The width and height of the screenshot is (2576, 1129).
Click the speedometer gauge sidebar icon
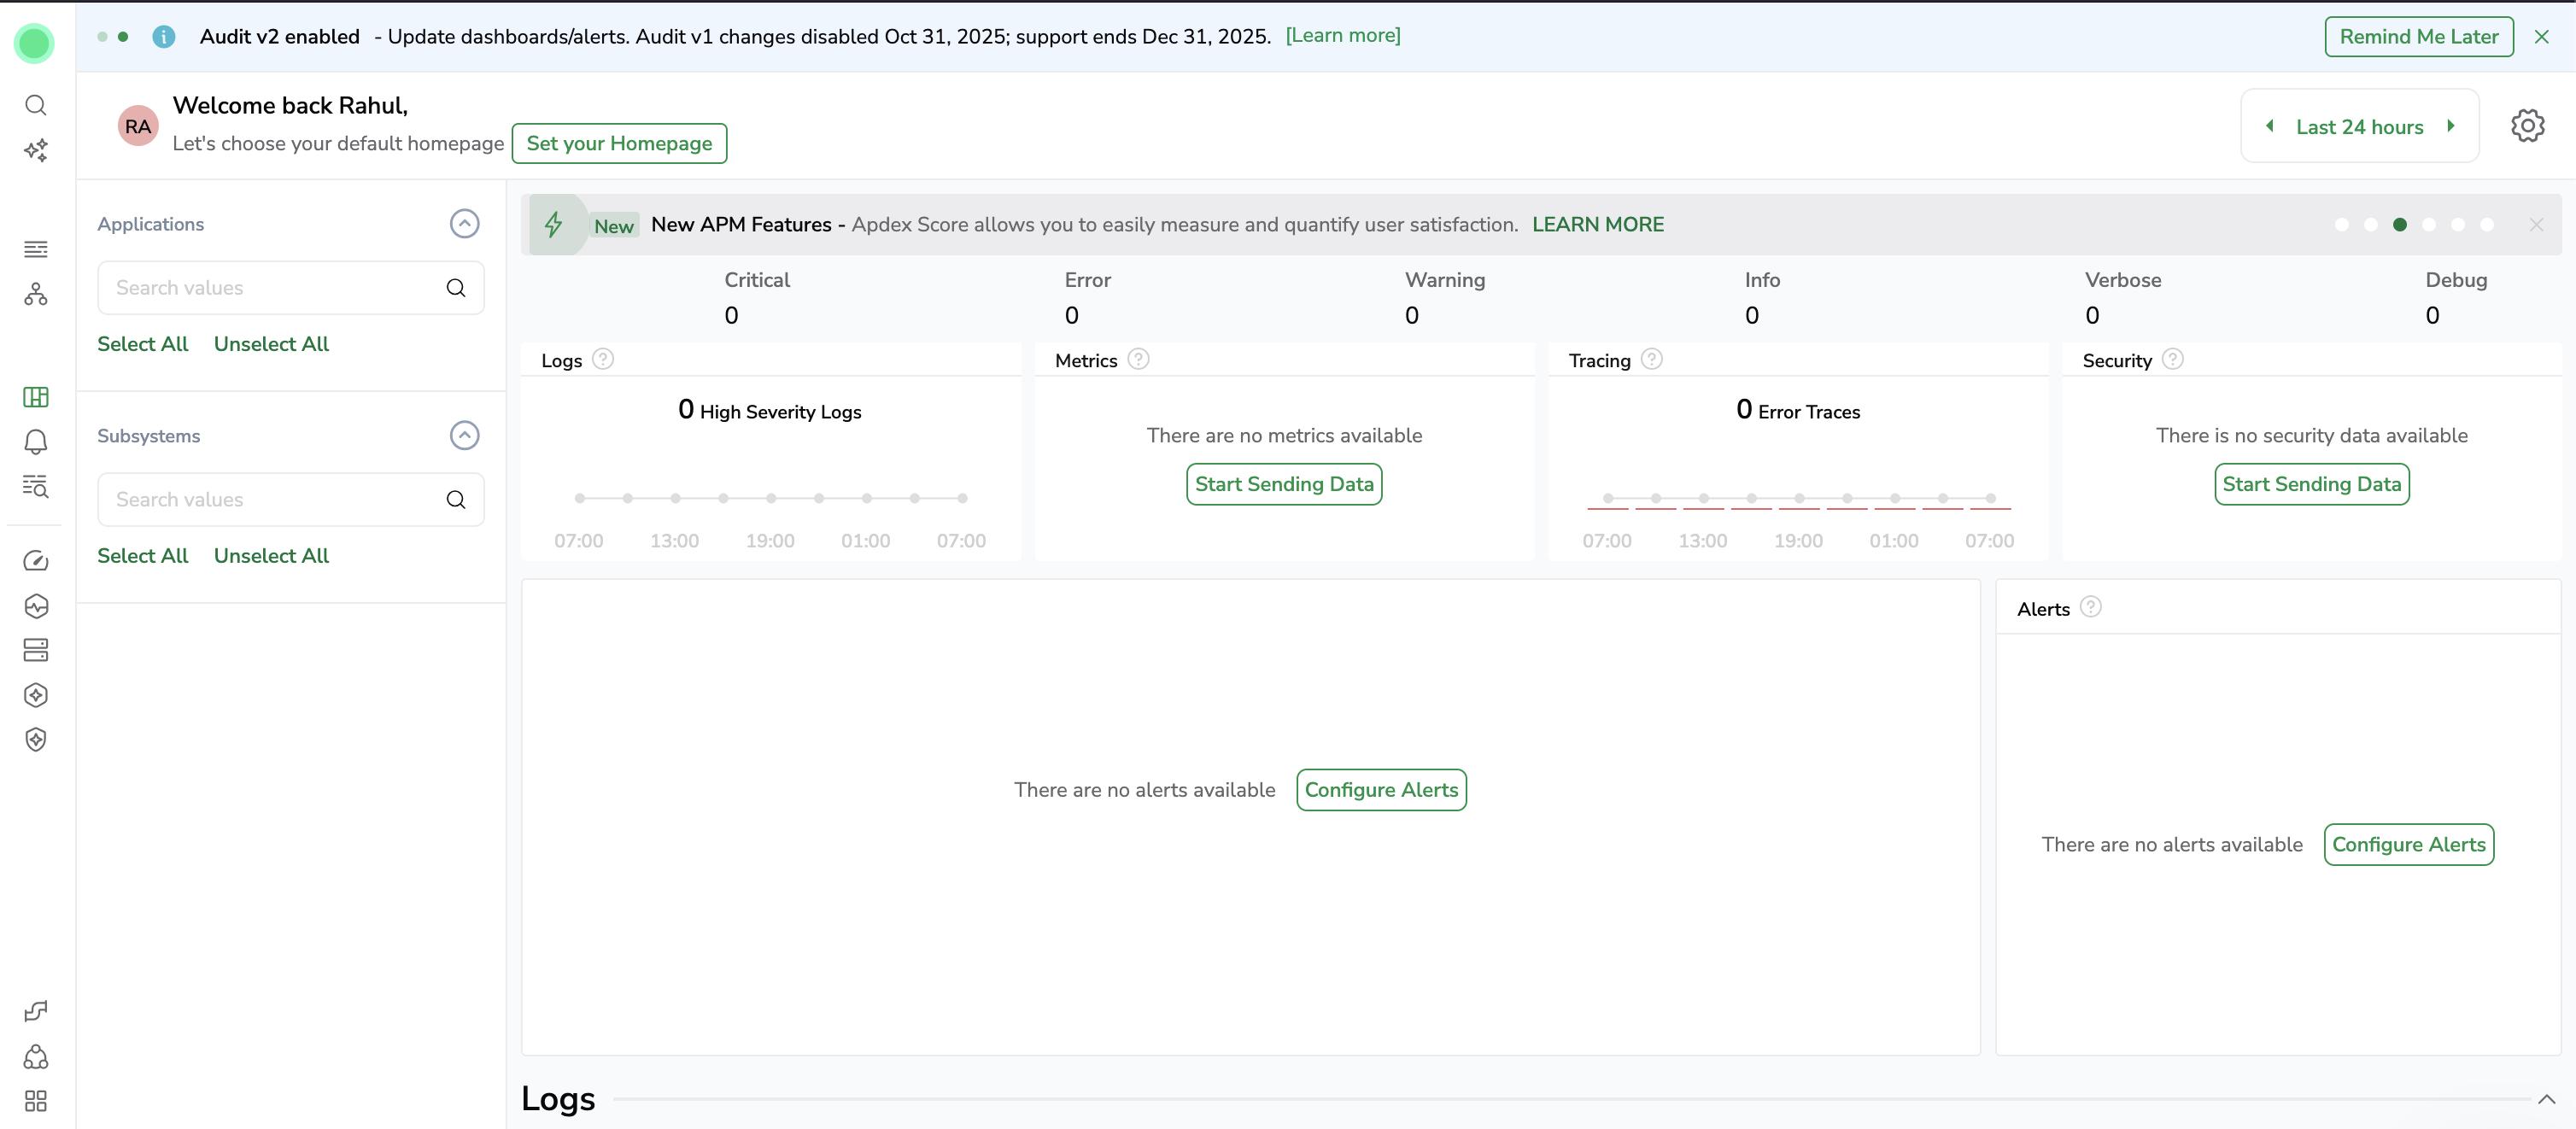click(x=36, y=561)
